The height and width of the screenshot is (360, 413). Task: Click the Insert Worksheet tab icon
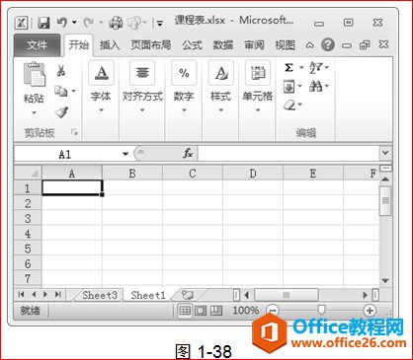[x=187, y=295]
